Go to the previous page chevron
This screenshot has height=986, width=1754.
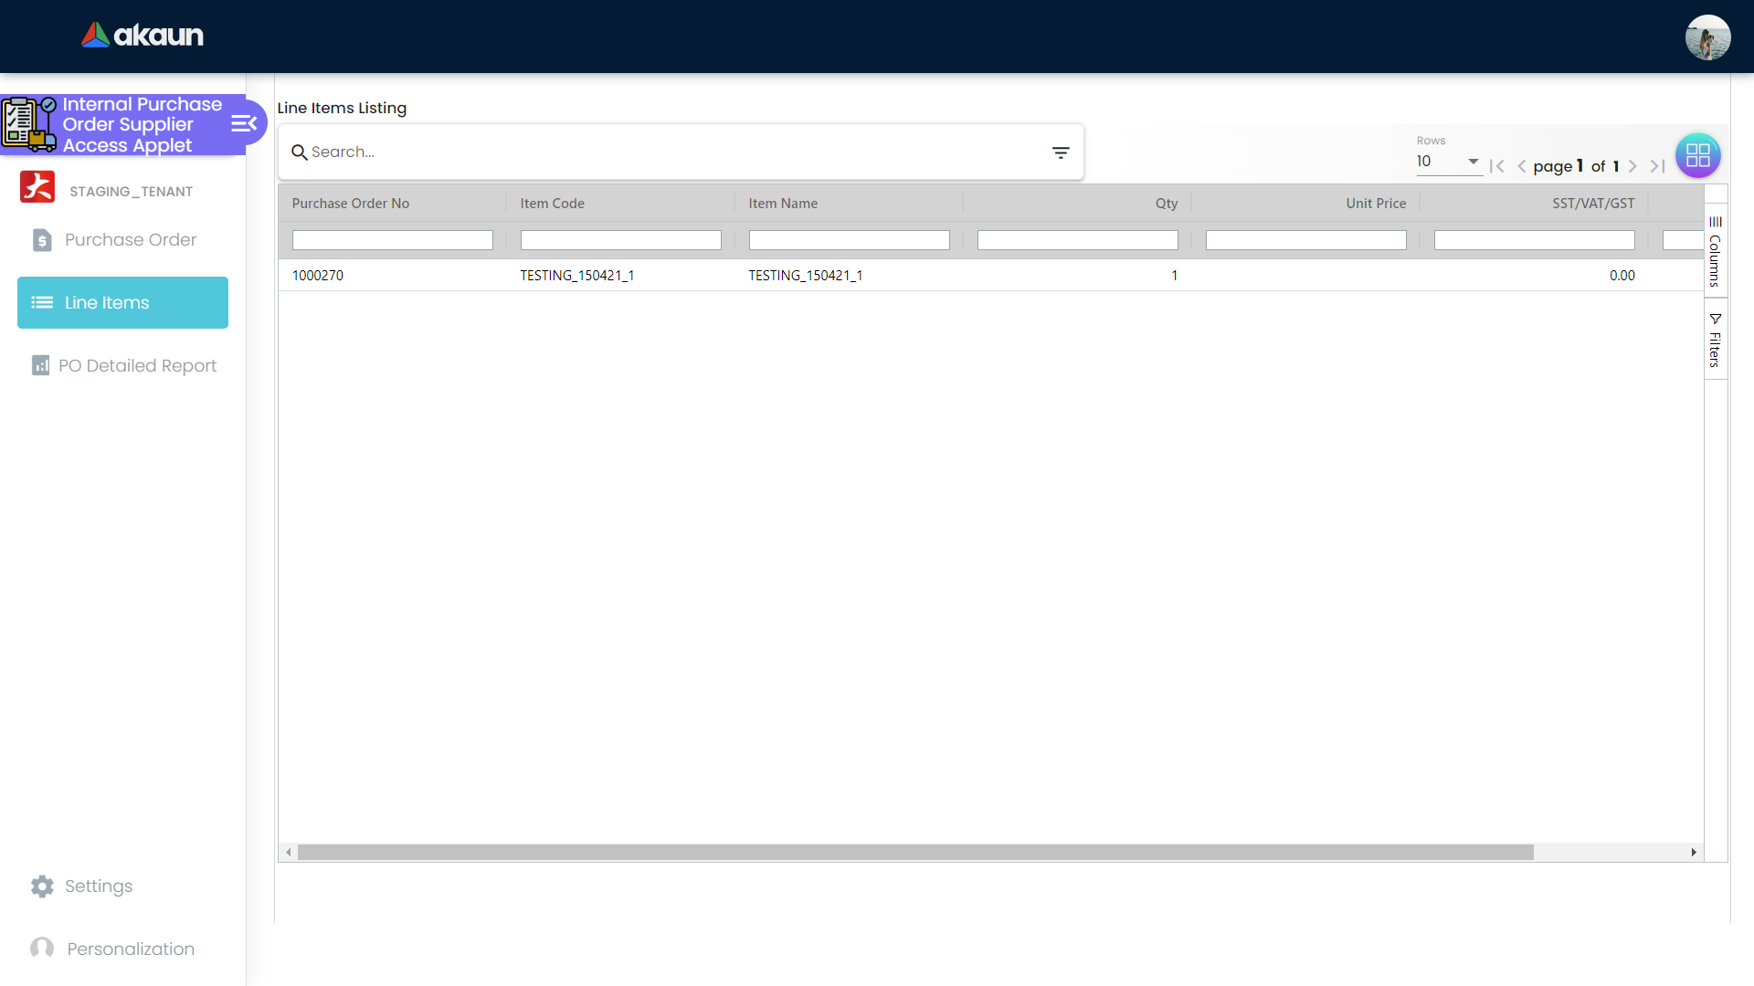click(1521, 166)
